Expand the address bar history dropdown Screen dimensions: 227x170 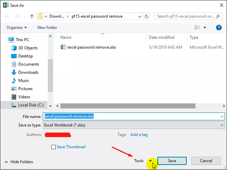tap(140, 16)
